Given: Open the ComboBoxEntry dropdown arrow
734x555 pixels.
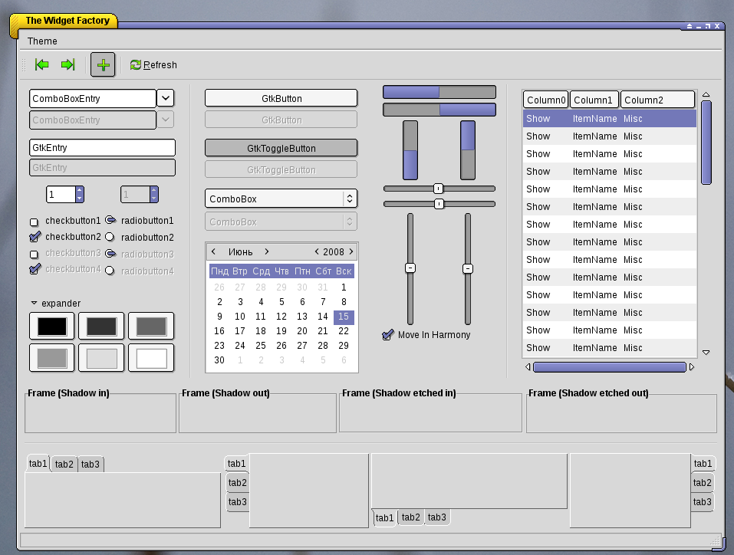Looking at the screenshot, I should tap(165, 98).
